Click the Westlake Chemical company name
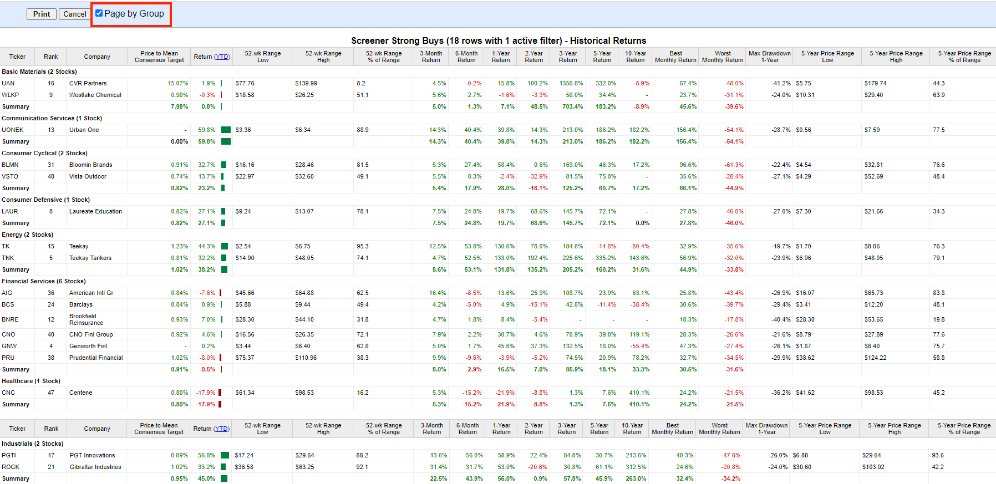This screenshot has width=996, height=484. [x=95, y=95]
